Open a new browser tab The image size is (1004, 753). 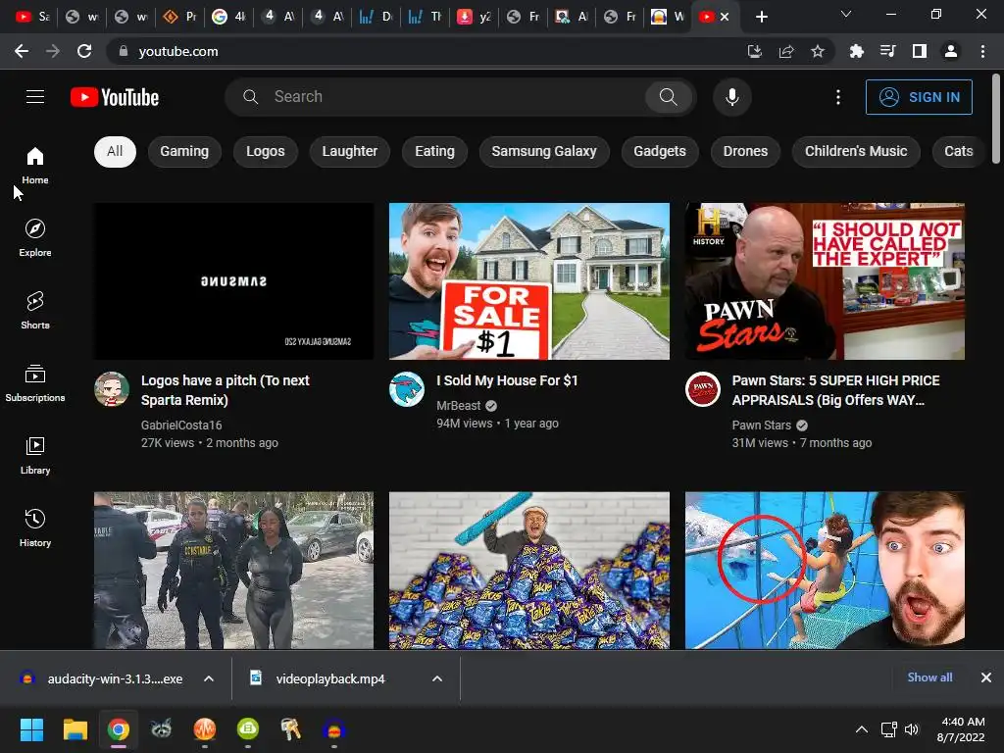(761, 17)
